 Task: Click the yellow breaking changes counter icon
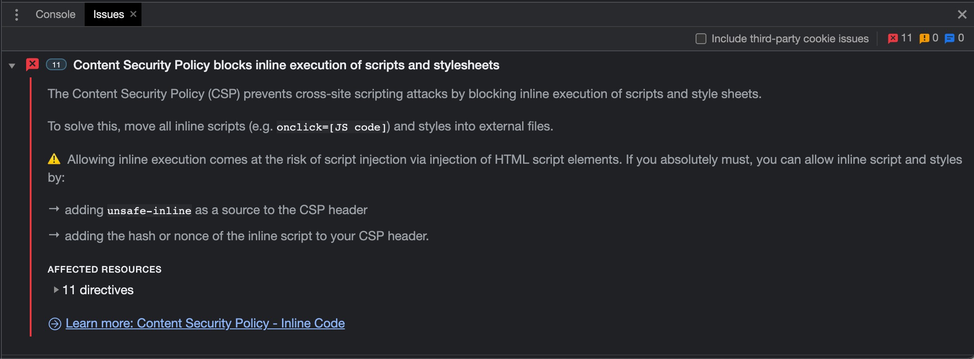pyautogui.click(x=924, y=39)
